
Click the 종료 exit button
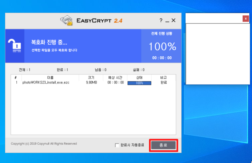point(163,145)
